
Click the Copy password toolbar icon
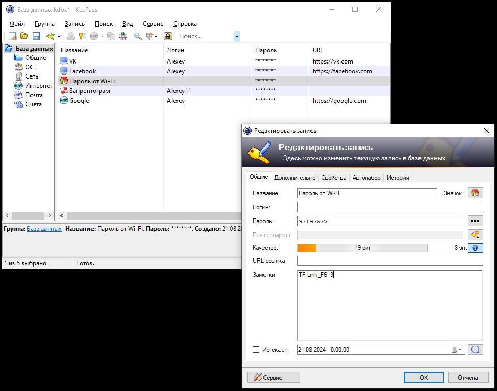83,36
